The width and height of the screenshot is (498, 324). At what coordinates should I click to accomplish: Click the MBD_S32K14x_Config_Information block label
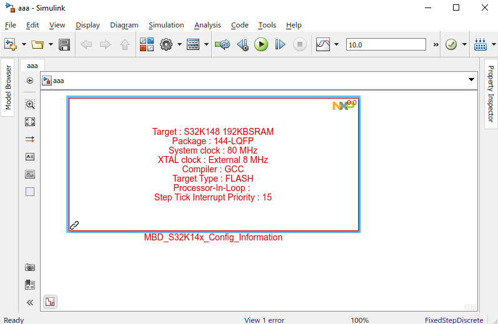[213, 237]
